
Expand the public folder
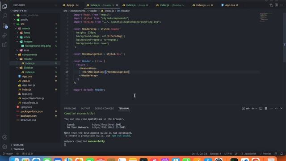click(x=14, y=20)
